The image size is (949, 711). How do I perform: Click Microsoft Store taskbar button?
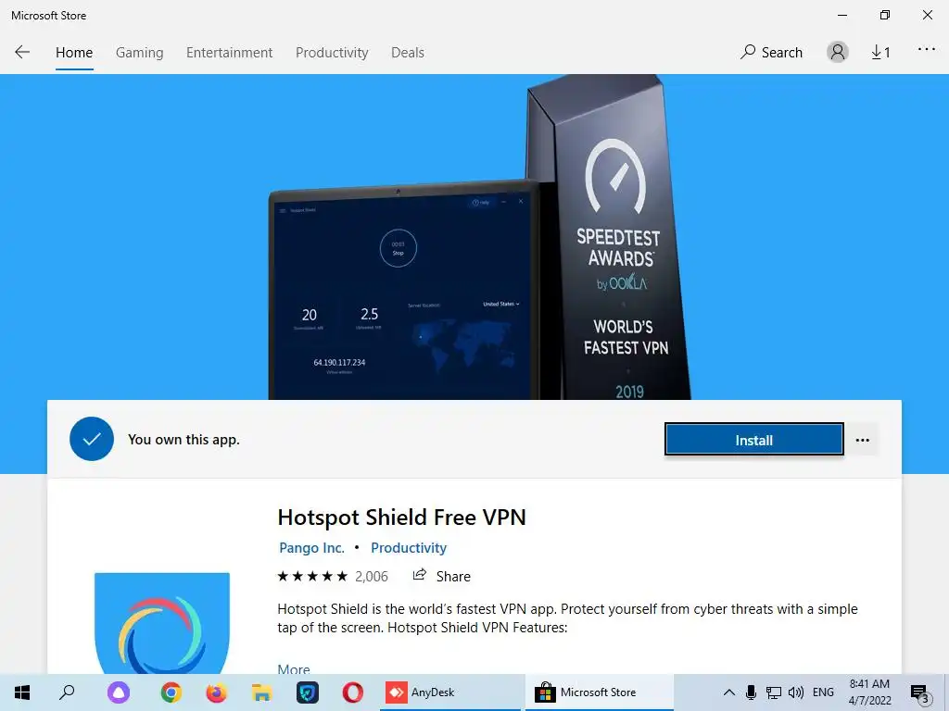point(600,692)
